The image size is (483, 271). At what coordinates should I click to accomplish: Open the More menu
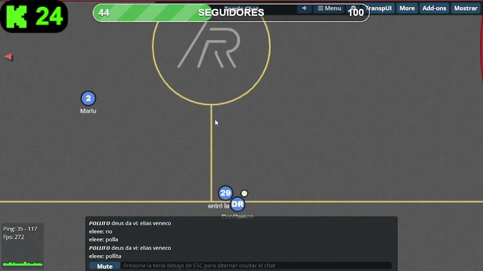click(407, 8)
